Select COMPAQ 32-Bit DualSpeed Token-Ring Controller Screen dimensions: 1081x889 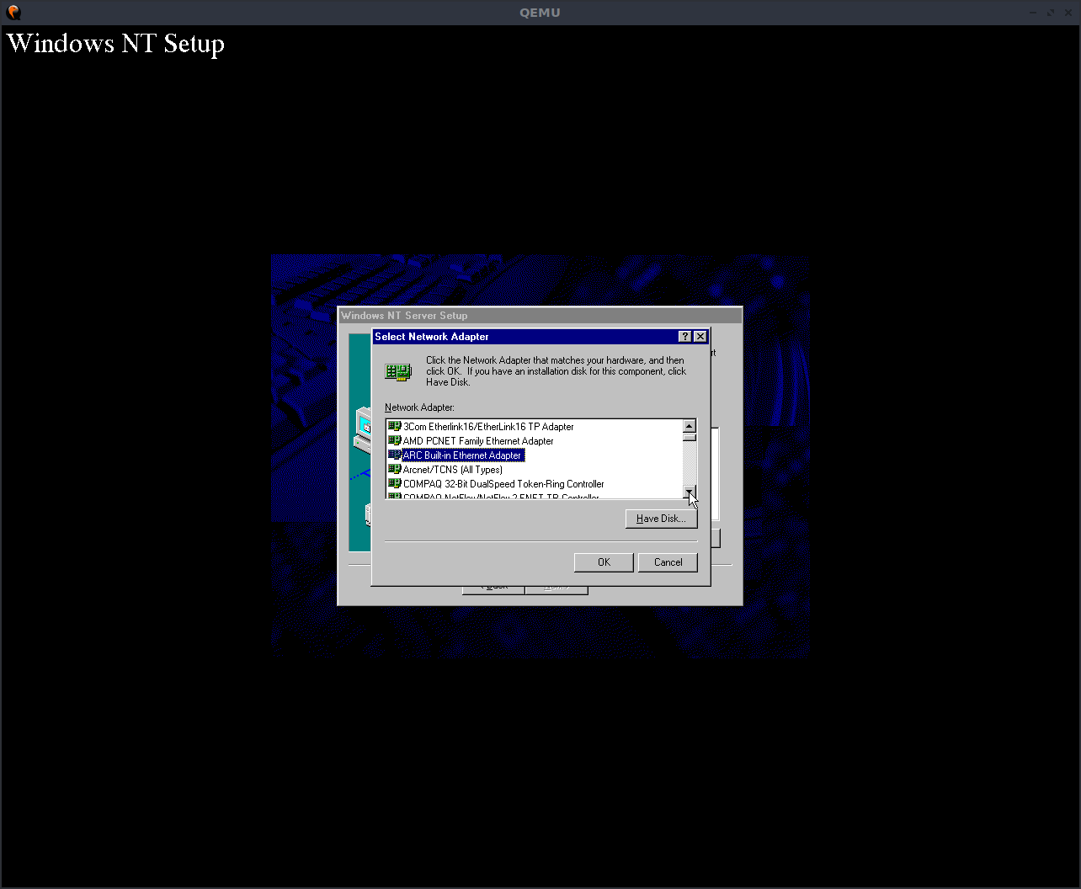(503, 484)
